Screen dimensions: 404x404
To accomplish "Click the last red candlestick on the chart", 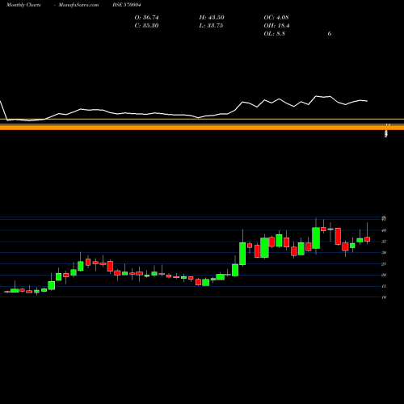I will [368, 239].
